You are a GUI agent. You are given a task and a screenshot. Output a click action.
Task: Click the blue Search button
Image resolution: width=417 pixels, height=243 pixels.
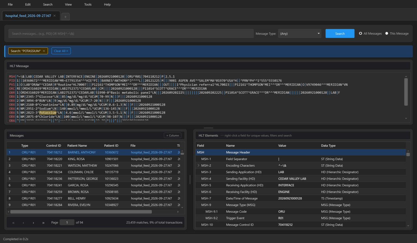(340, 34)
